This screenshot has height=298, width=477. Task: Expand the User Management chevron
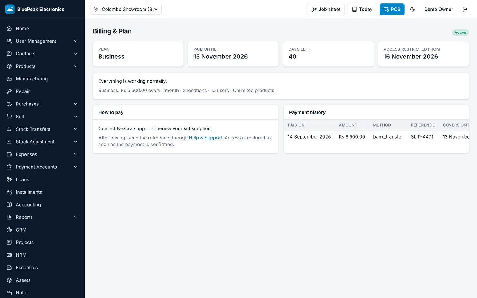75,41
